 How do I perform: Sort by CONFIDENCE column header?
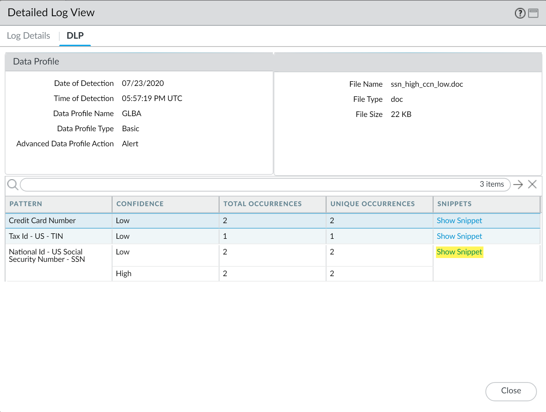[140, 204]
